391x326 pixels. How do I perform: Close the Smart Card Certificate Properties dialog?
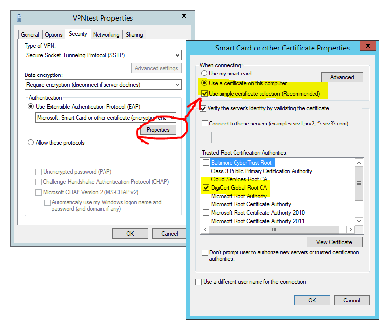[368, 47]
